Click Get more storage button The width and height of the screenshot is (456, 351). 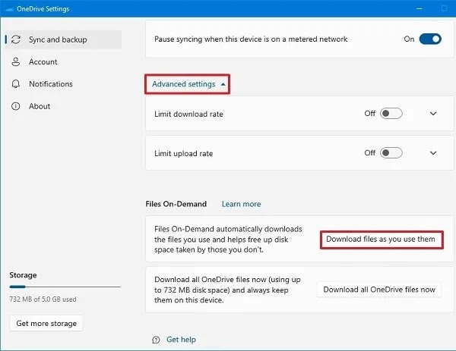(46, 323)
